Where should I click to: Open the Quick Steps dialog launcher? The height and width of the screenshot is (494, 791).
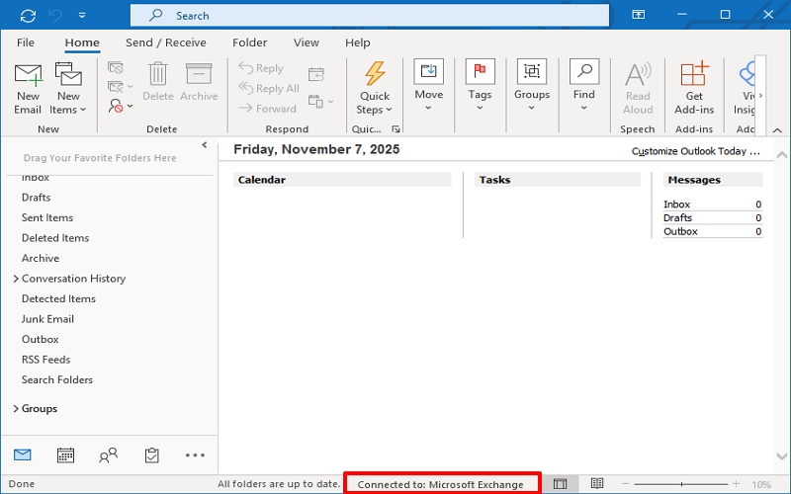pos(396,129)
